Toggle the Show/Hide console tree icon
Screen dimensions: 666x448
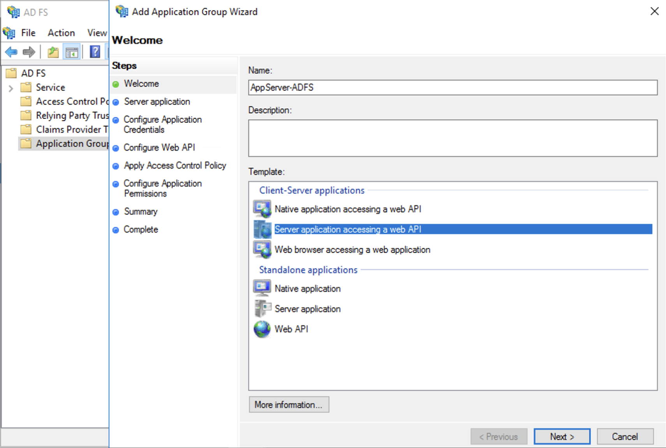point(72,52)
